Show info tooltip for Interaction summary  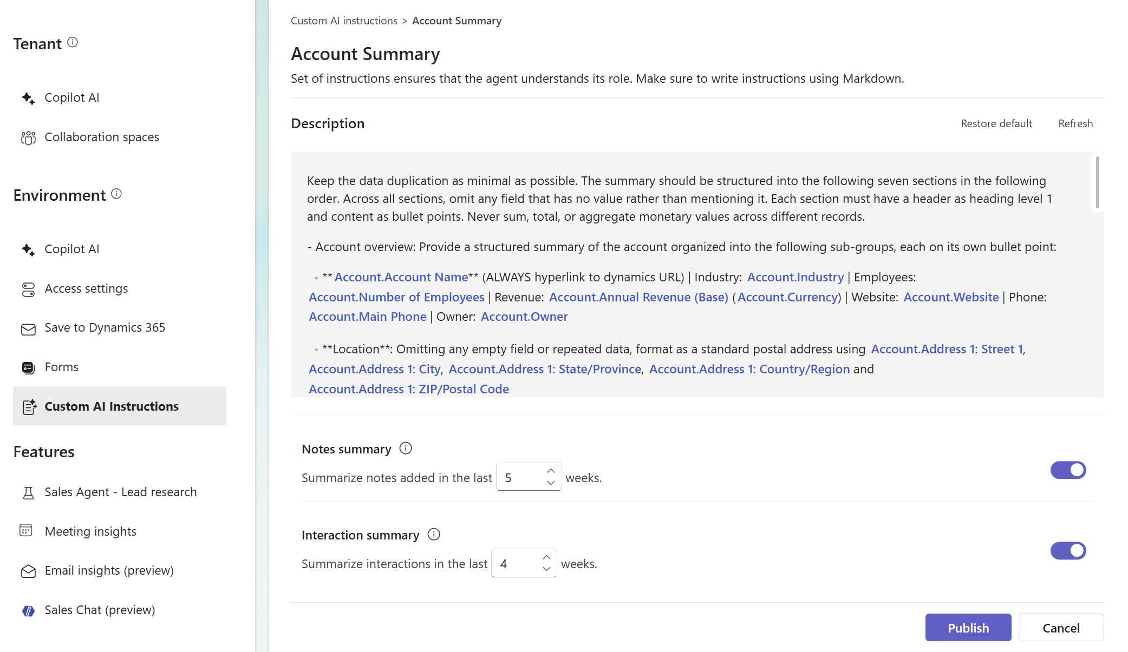(x=434, y=535)
